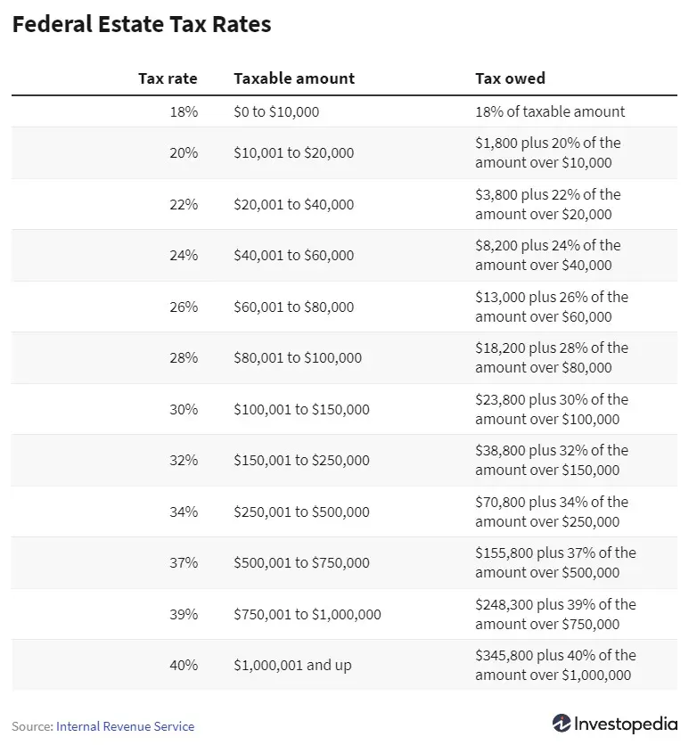This screenshot has width=697, height=745.
Task: Click the 18% tax rate cell
Action: [x=184, y=111]
